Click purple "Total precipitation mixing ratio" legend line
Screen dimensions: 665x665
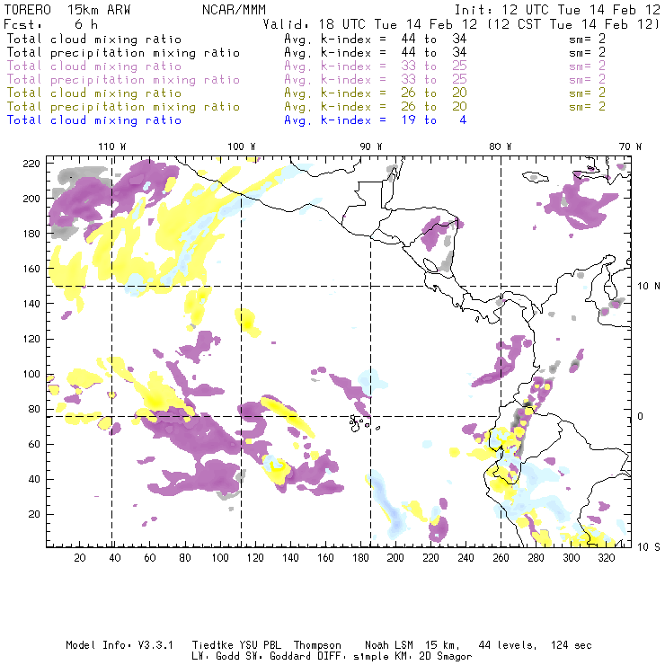(x=123, y=80)
